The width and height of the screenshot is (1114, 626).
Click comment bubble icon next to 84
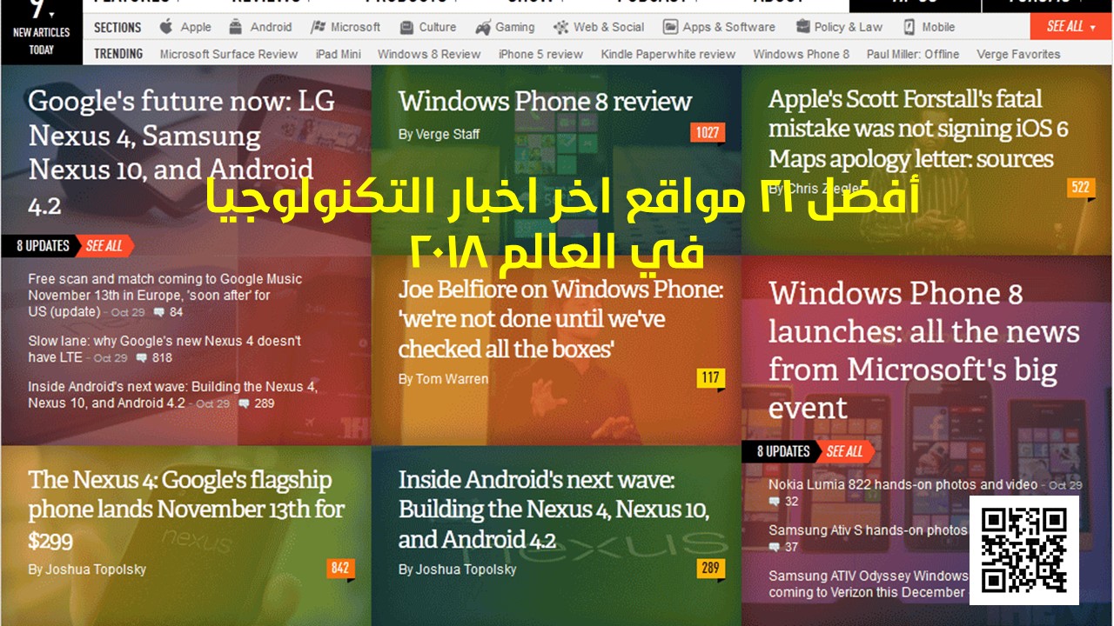coord(158,312)
